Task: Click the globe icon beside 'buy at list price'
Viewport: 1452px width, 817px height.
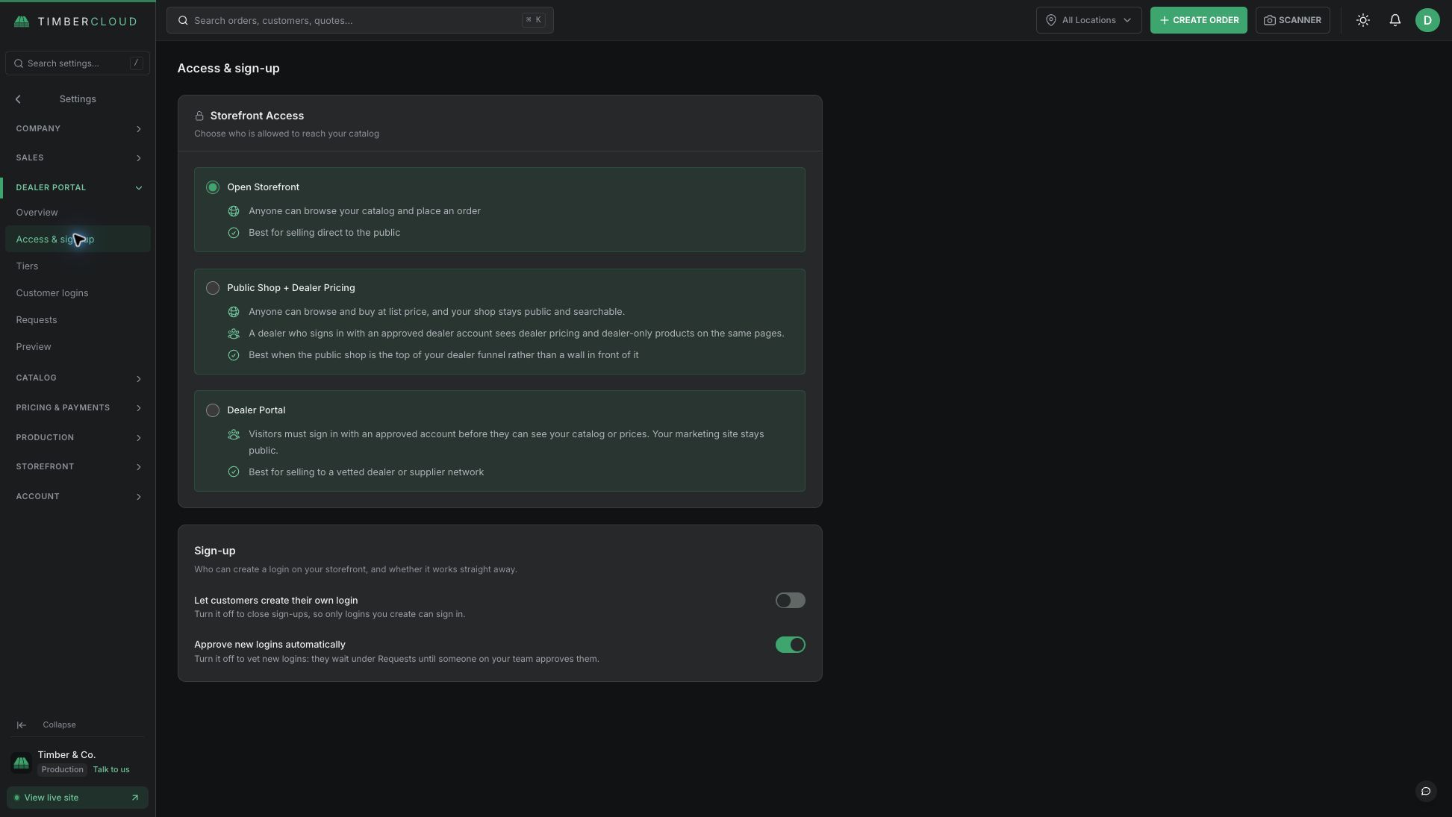Action: click(x=234, y=312)
